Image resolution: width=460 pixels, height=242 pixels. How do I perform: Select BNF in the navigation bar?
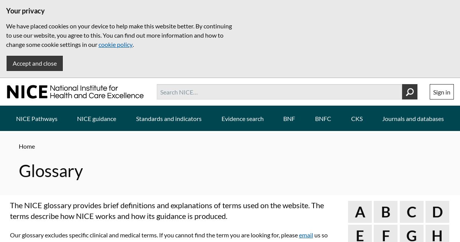tap(289, 119)
